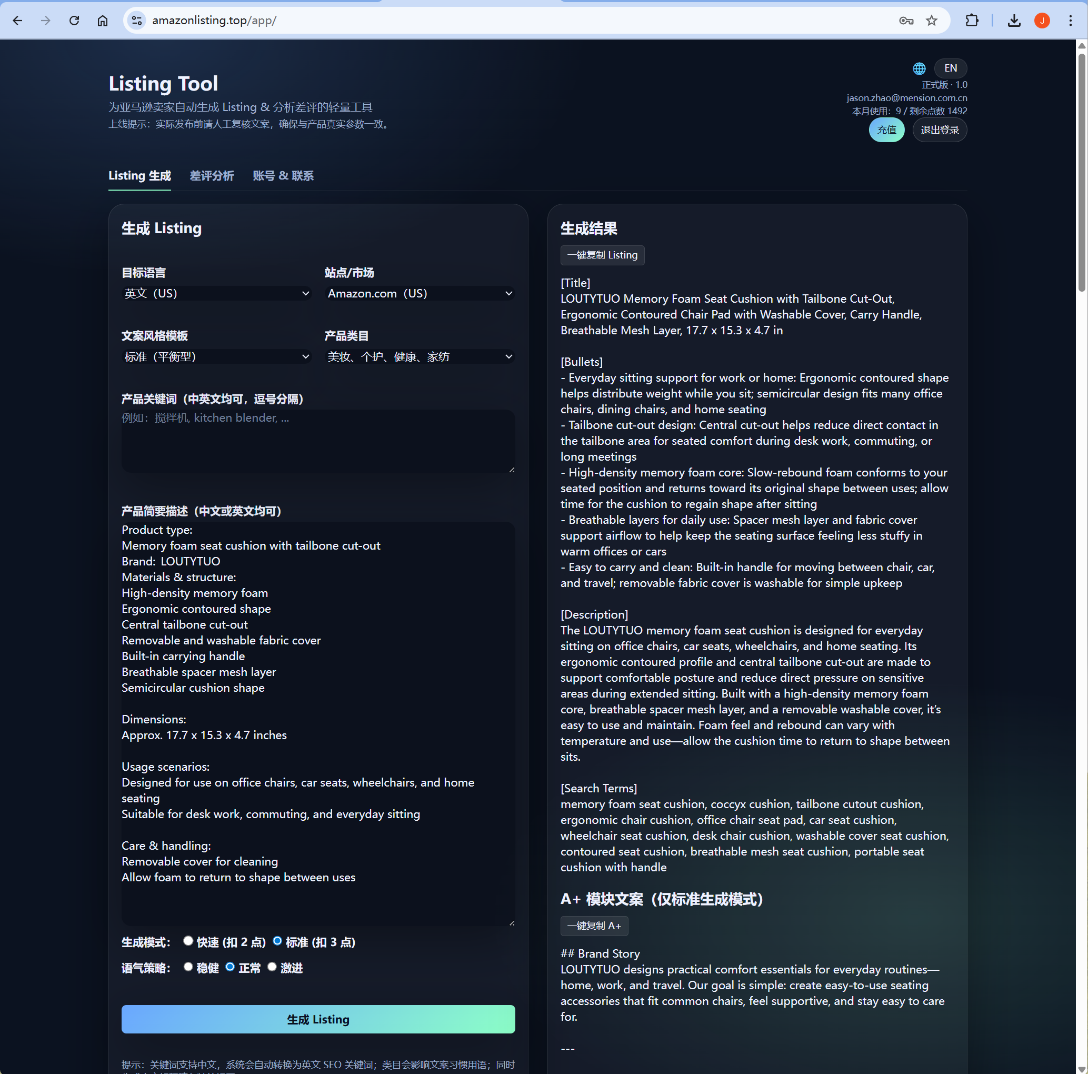Click the globe language icon
The height and width of the screenshot is (1074, 1088).
click(919, 68)
